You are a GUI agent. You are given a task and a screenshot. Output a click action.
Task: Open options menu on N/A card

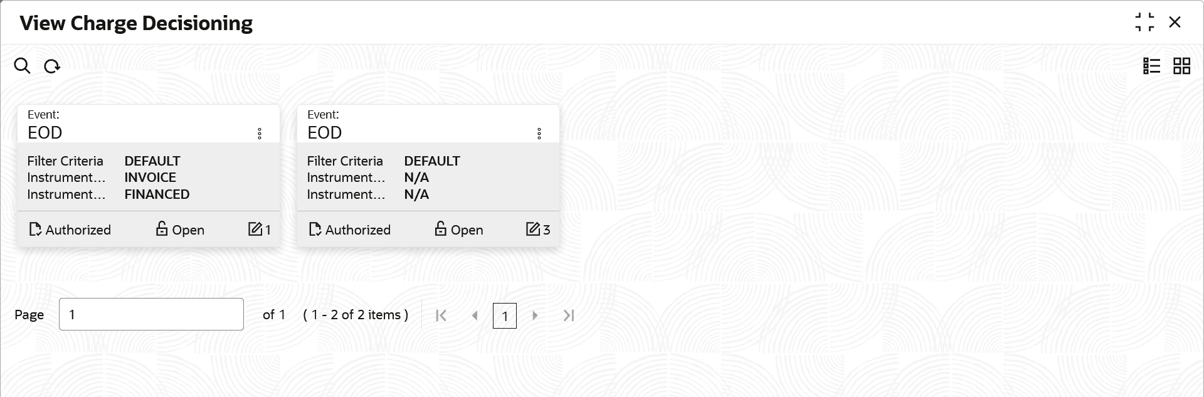coord(539,133)
